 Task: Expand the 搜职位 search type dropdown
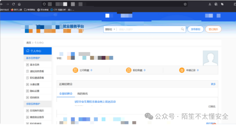pyautogui.click(x=110, y=29)
